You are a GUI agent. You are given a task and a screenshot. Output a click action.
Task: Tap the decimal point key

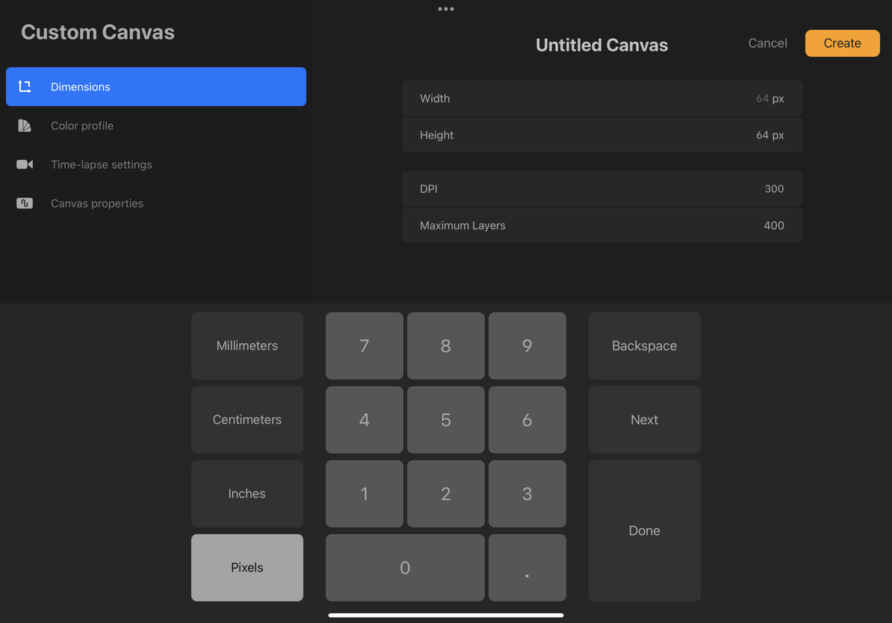[x=527, y=567]
